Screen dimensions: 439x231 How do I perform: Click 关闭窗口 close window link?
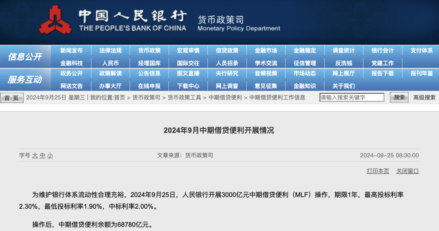pos(407,171)
